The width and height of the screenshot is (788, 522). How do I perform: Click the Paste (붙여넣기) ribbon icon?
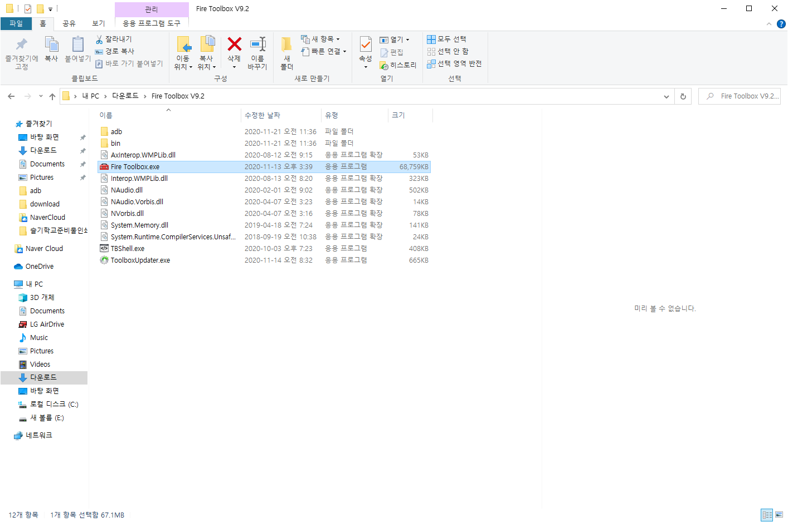[77, 49]
